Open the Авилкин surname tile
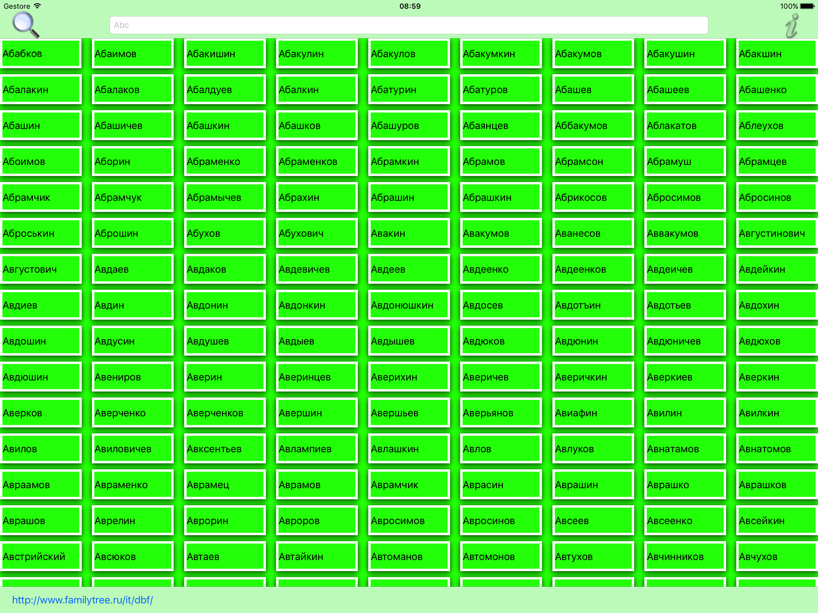This screenshot has height=613, width=818. (x=777, y=413)
